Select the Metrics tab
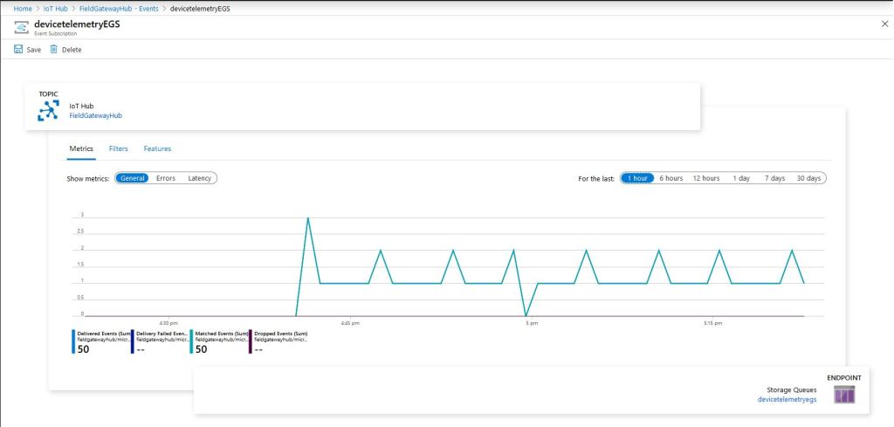The height and width of the screenshot is (427, 894). [81, 149]
